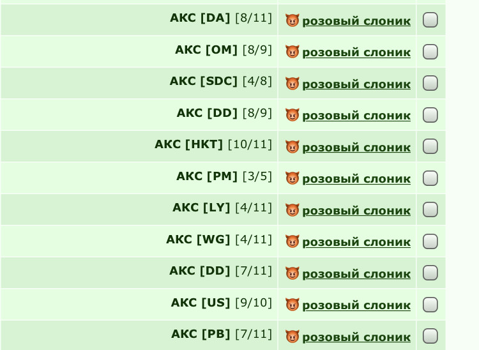Select the AKC [US] [9/10] entry label
This screenshot has height=350, width=479.
[x=221, y=303]
